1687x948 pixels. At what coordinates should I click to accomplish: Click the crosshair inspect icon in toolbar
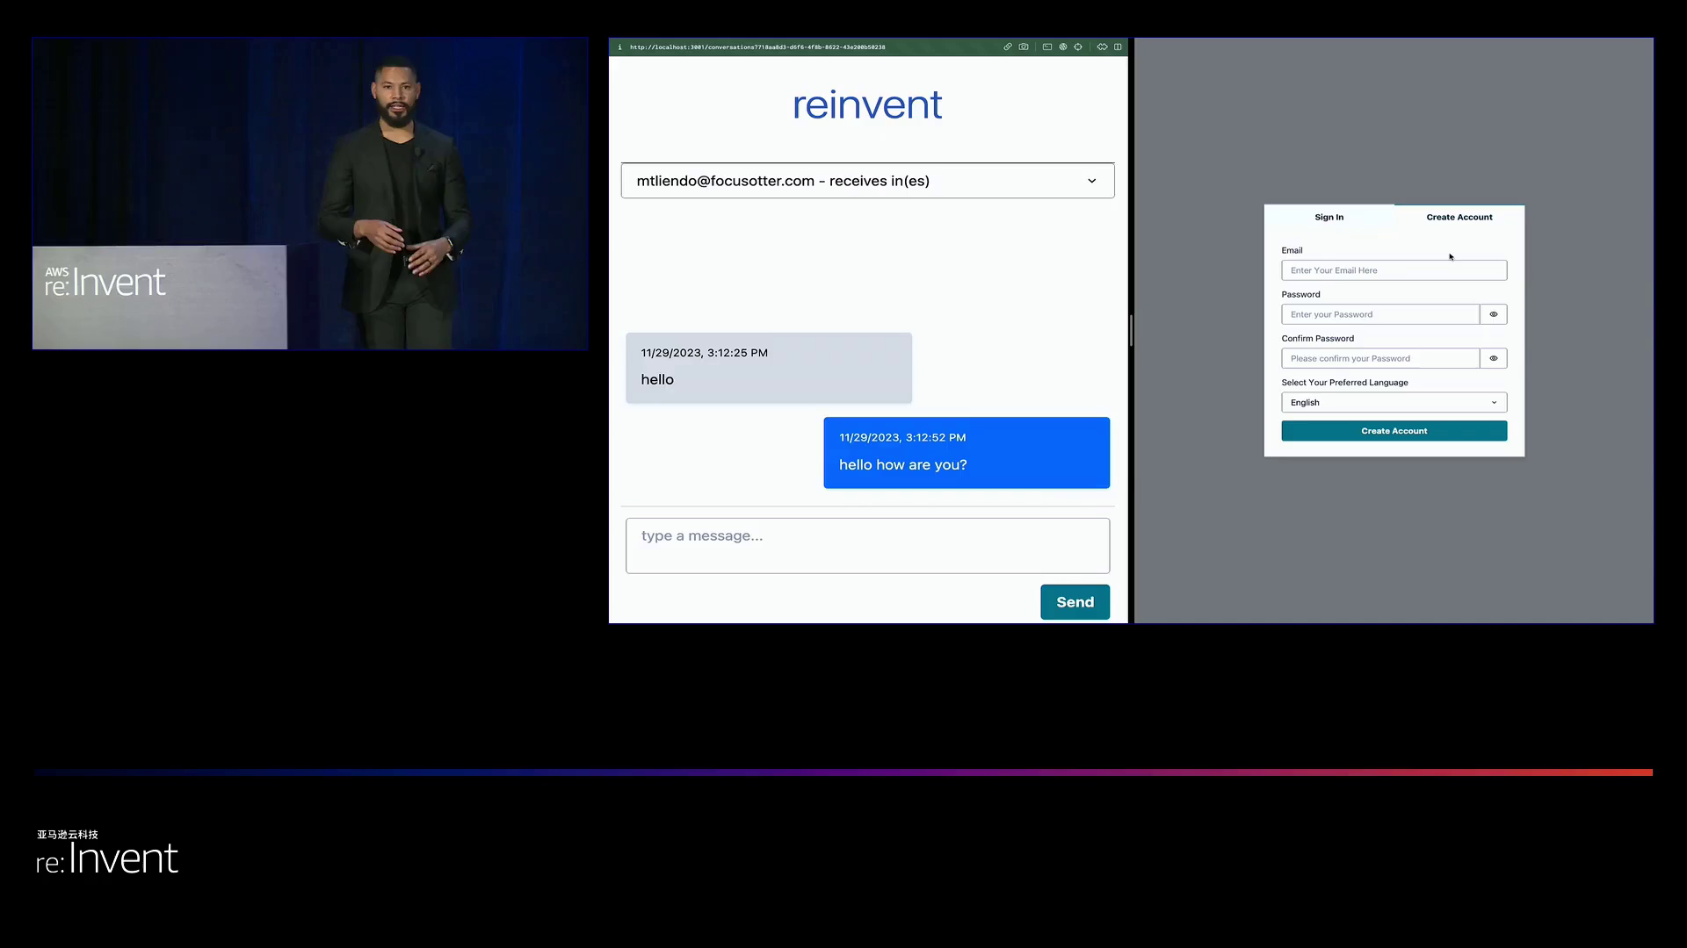[1078, 47]
